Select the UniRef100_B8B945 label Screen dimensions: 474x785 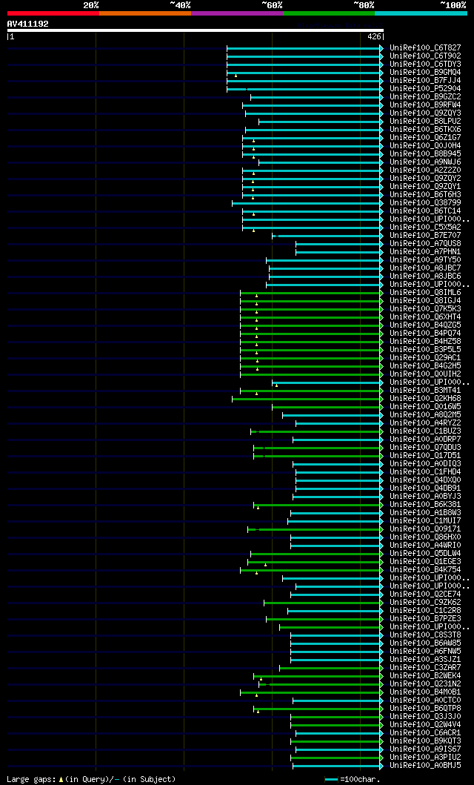(426, 154)
